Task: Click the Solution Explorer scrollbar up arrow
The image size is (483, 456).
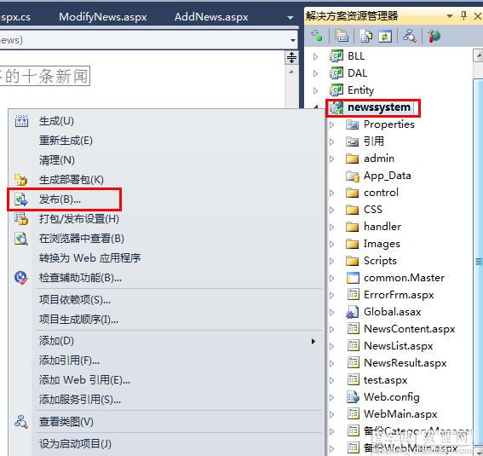Action: [x=479, y=55]
